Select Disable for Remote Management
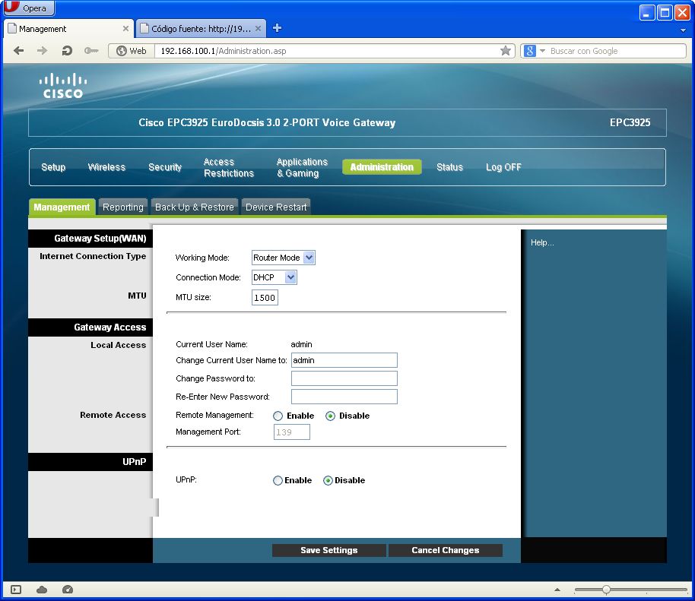695x601 pixels. pos(330,416)
